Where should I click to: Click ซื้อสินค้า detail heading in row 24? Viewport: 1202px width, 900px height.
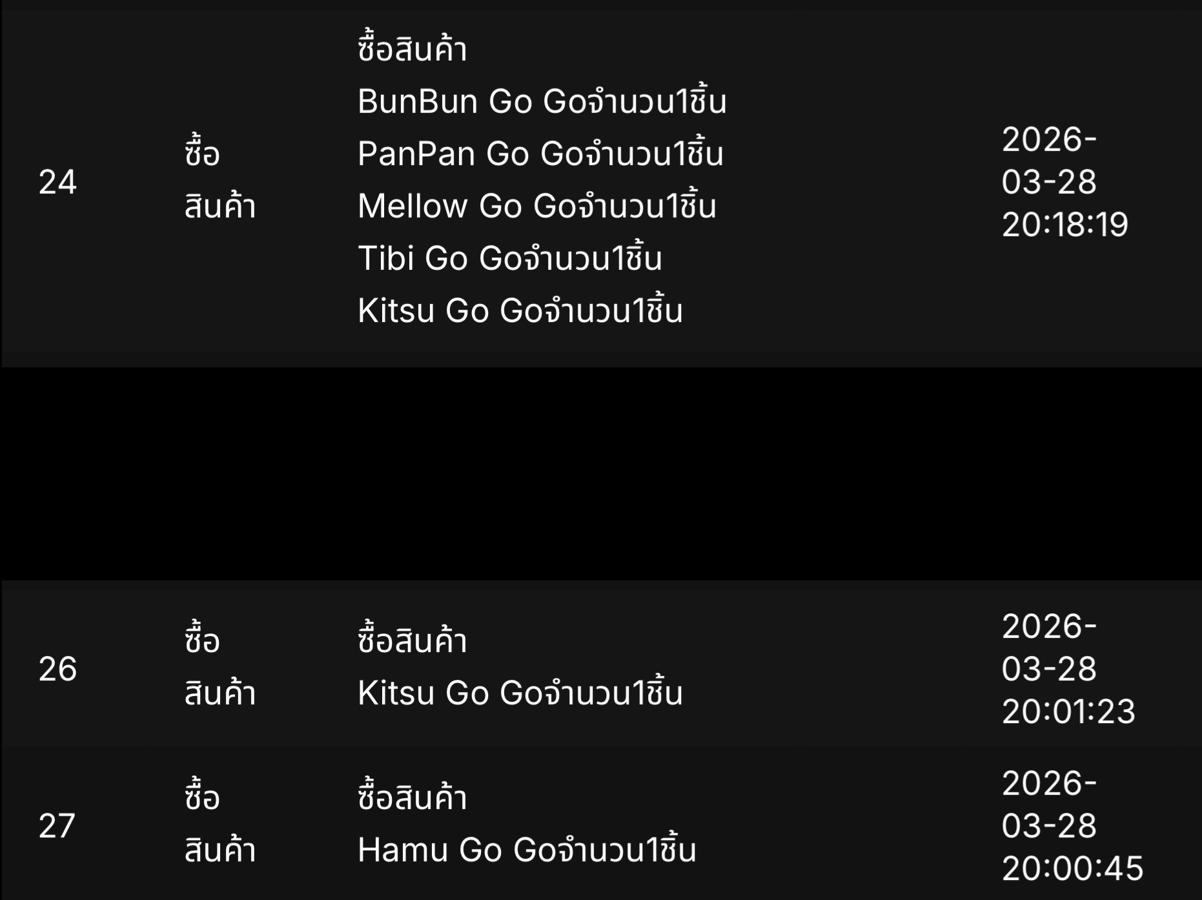point(412,47)
